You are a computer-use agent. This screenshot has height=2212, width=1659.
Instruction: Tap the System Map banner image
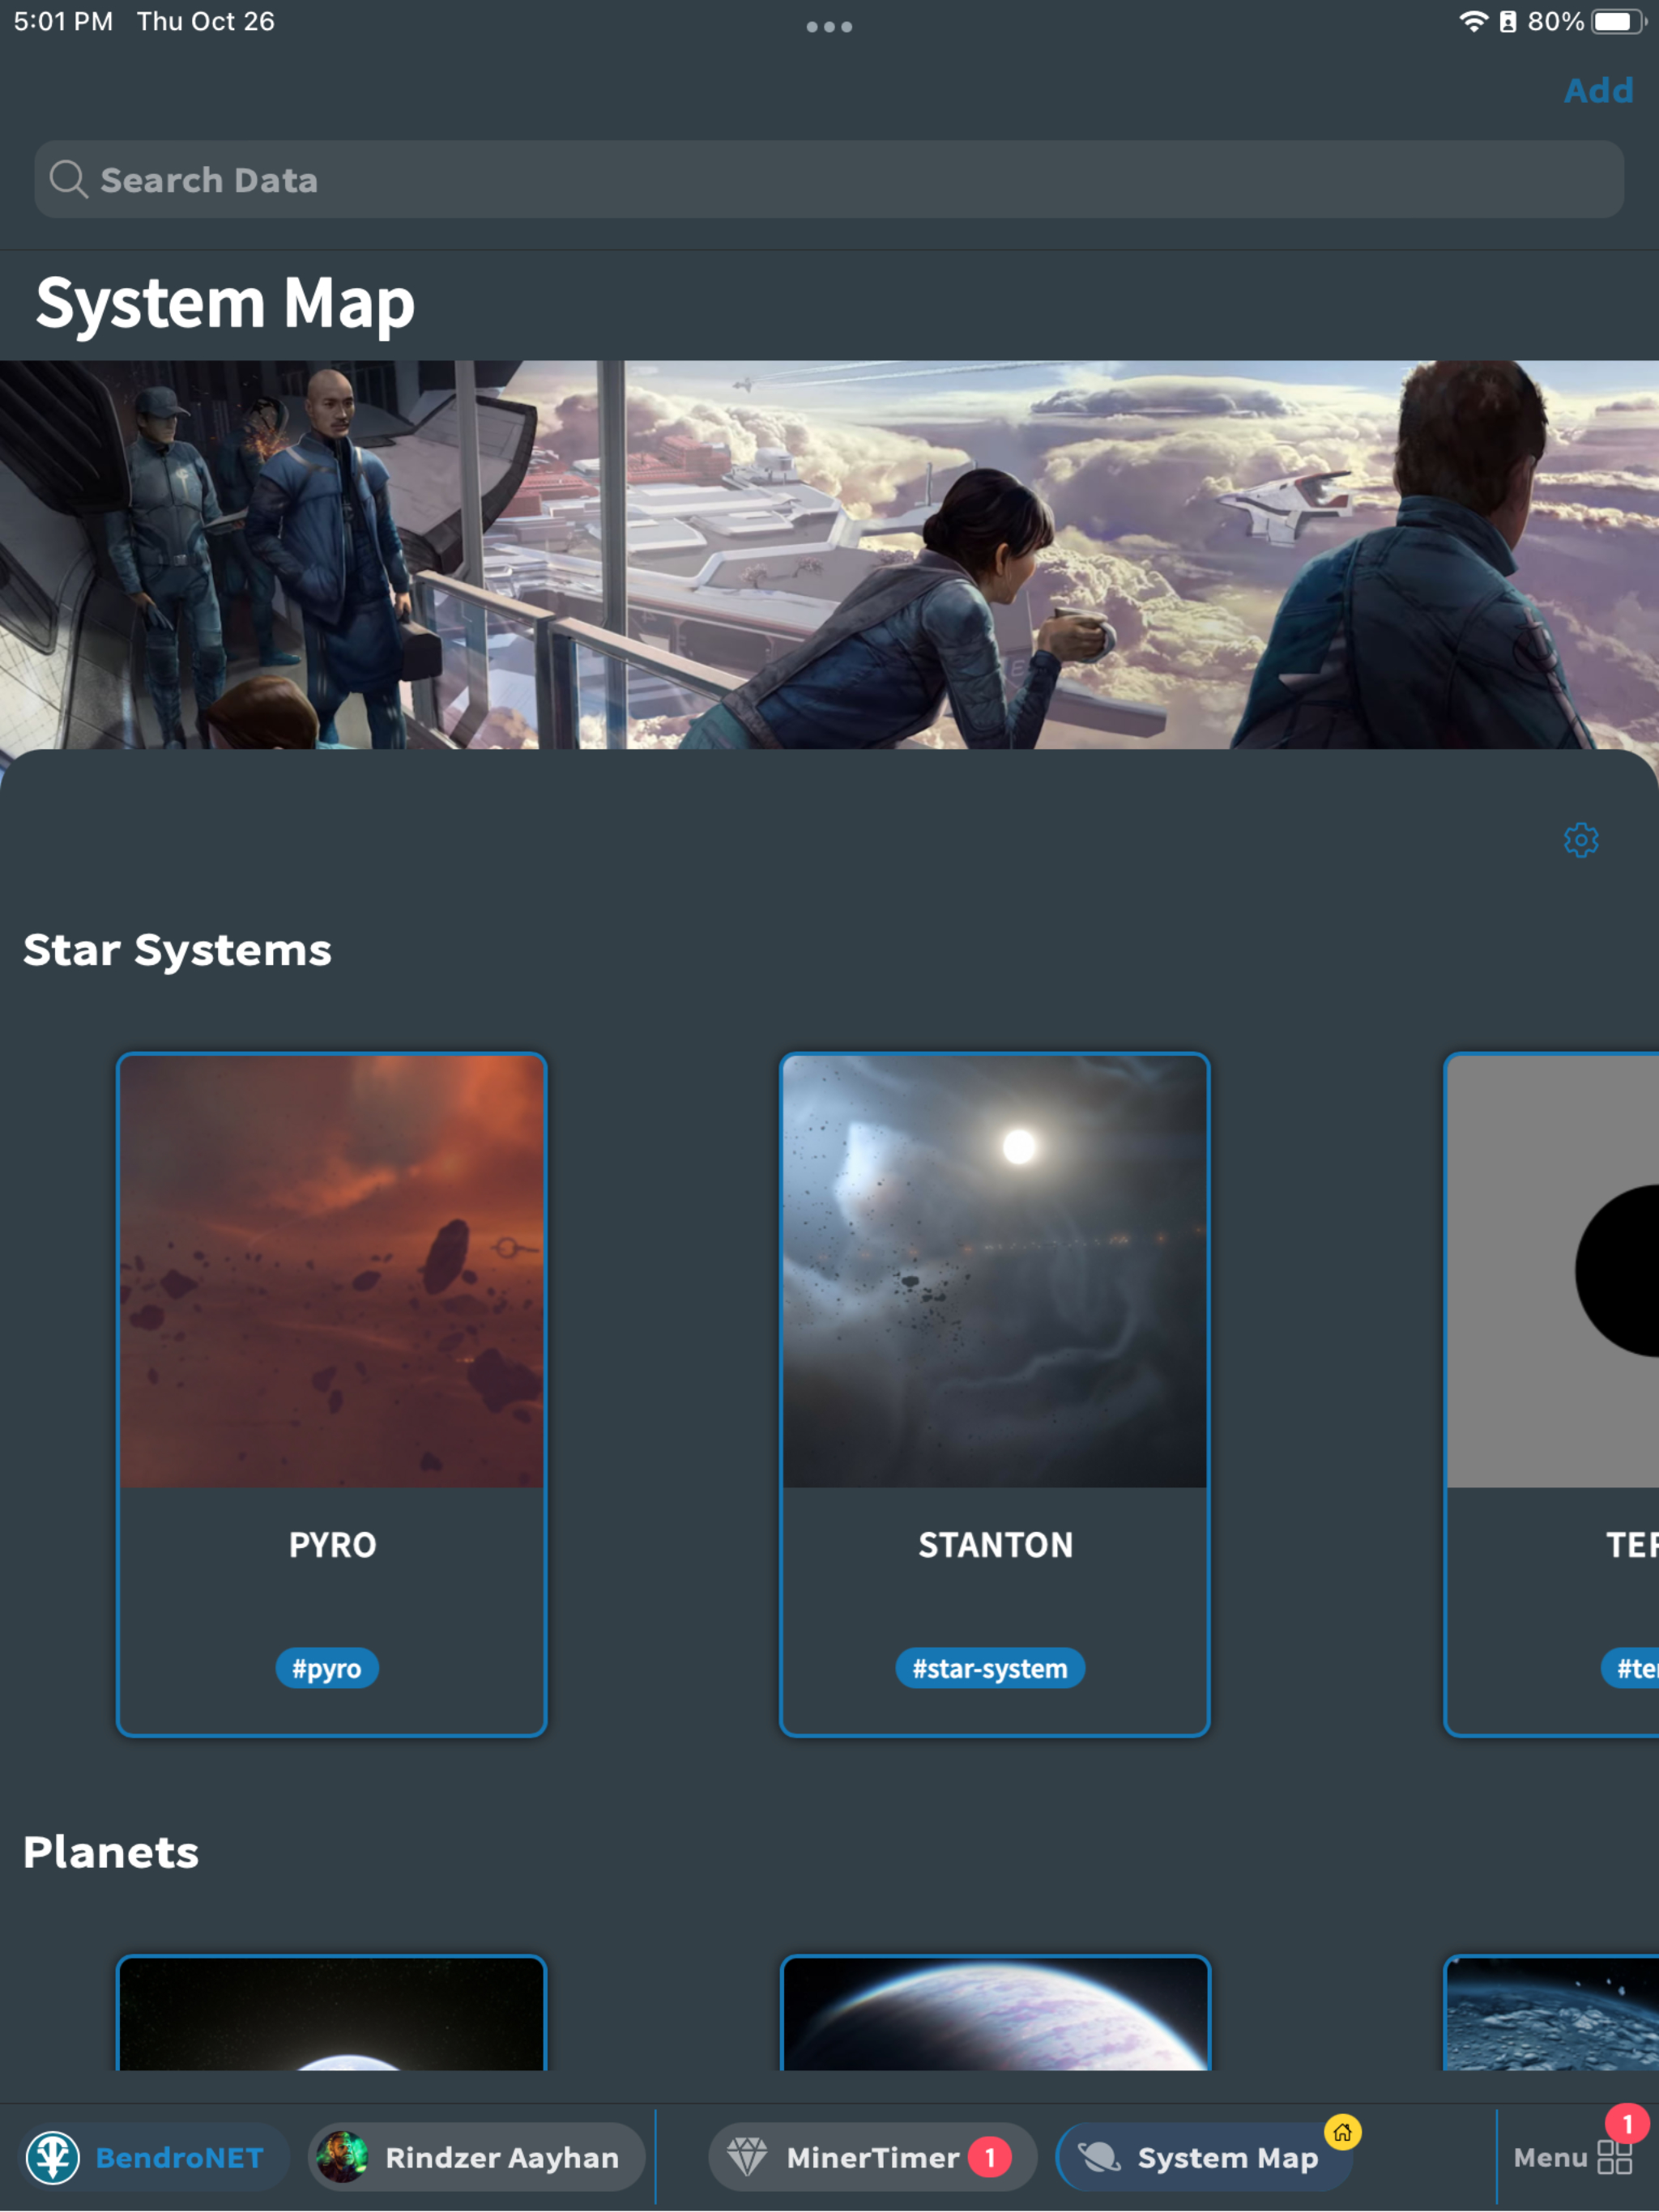click(829, 555)
